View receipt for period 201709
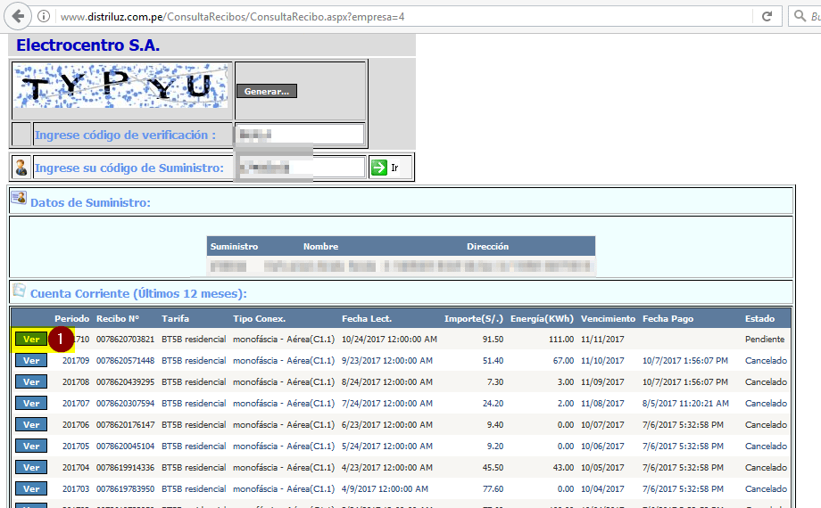The image size is (821, 508). point(31,361)
